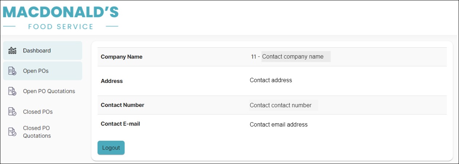Click the Contact email address text
459x164 pixels.
click(278, 124)
